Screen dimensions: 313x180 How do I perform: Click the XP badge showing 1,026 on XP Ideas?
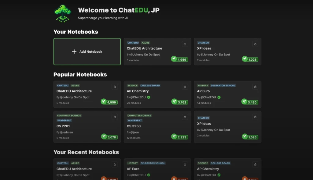click(x=250, y=59)
